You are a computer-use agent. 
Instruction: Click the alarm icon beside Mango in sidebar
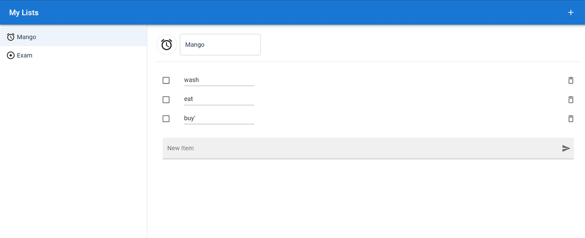11,37
